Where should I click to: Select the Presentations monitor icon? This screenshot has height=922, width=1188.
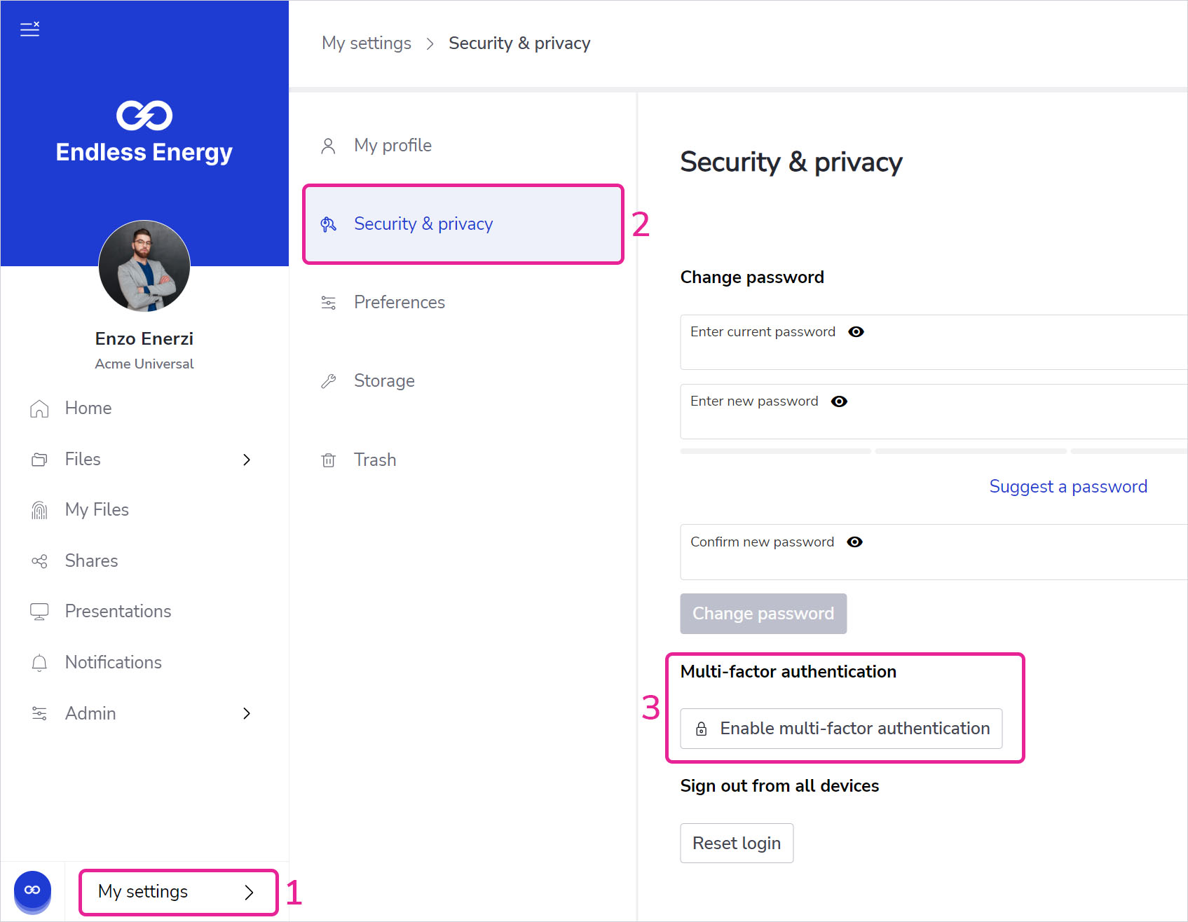pyautogui.click(x=39, y=611)
